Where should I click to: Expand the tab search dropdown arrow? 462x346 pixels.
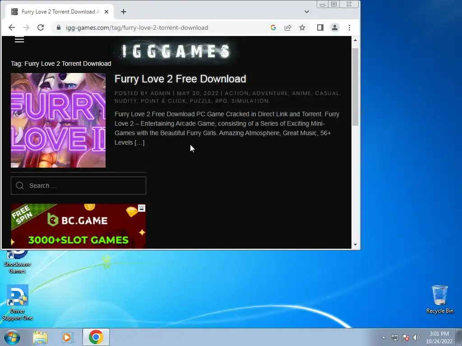click(x=307, y=12)
